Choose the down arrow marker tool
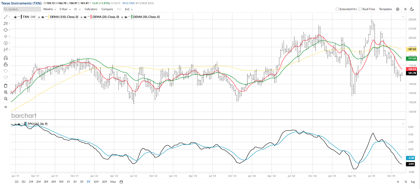Screen dimensions: 420x189 pos(6,37)
